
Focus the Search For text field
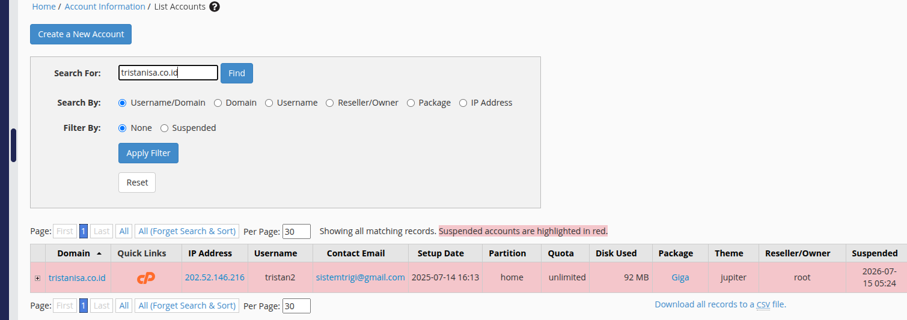pos(168,73)
